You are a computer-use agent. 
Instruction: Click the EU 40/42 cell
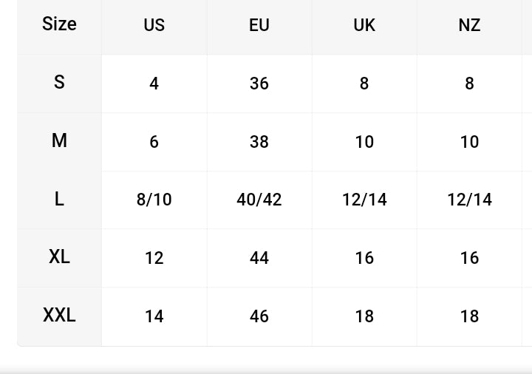pos(259,200)
